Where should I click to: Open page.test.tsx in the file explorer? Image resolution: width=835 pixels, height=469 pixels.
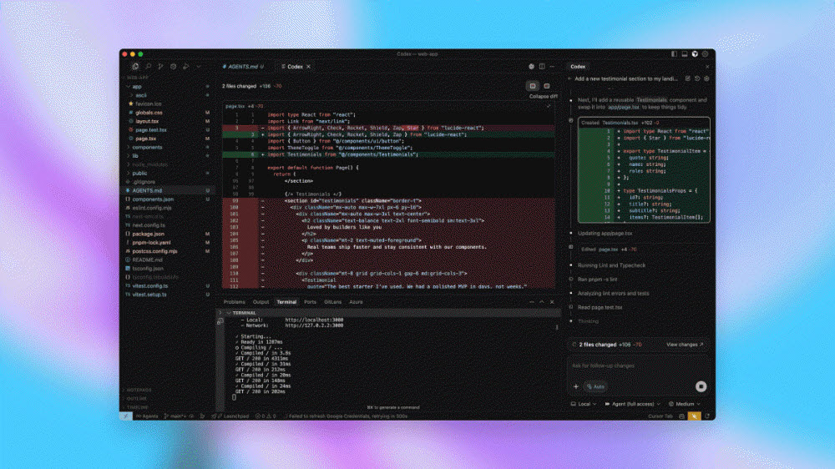[x=151, y=129]
